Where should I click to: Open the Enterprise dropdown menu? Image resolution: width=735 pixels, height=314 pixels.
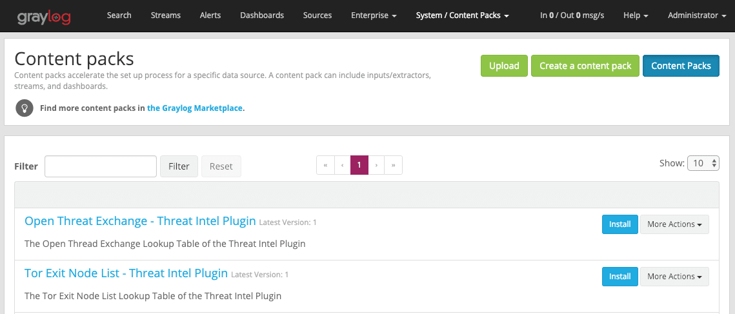pos(374,15)
